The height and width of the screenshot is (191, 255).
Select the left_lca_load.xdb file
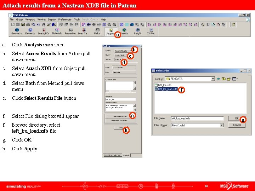[166, 89]
